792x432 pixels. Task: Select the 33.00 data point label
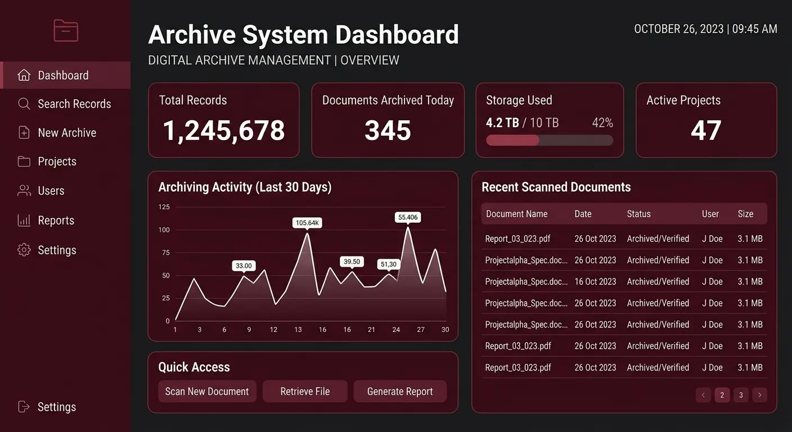[244, 265]
